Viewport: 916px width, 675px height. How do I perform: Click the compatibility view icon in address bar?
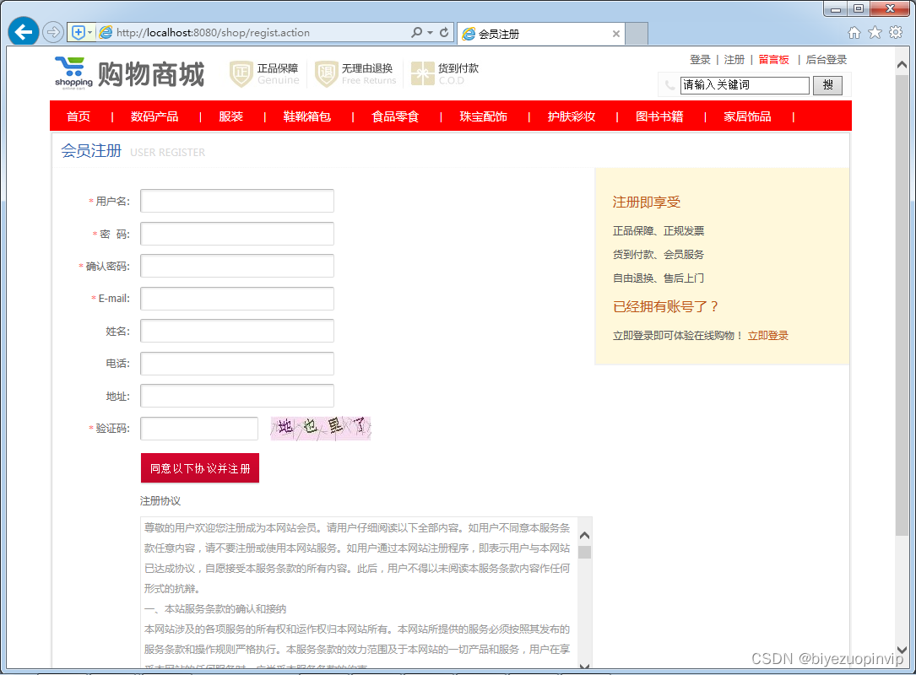point(79,32)
